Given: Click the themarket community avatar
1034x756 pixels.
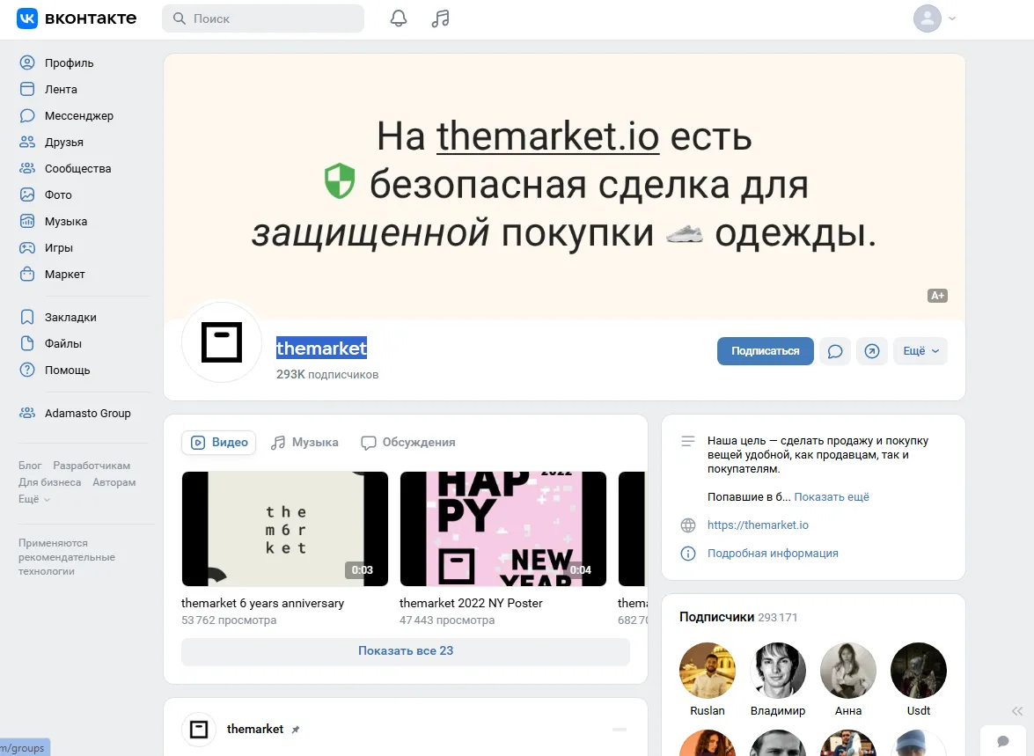Looking at the screenshot, I should 222,342.
